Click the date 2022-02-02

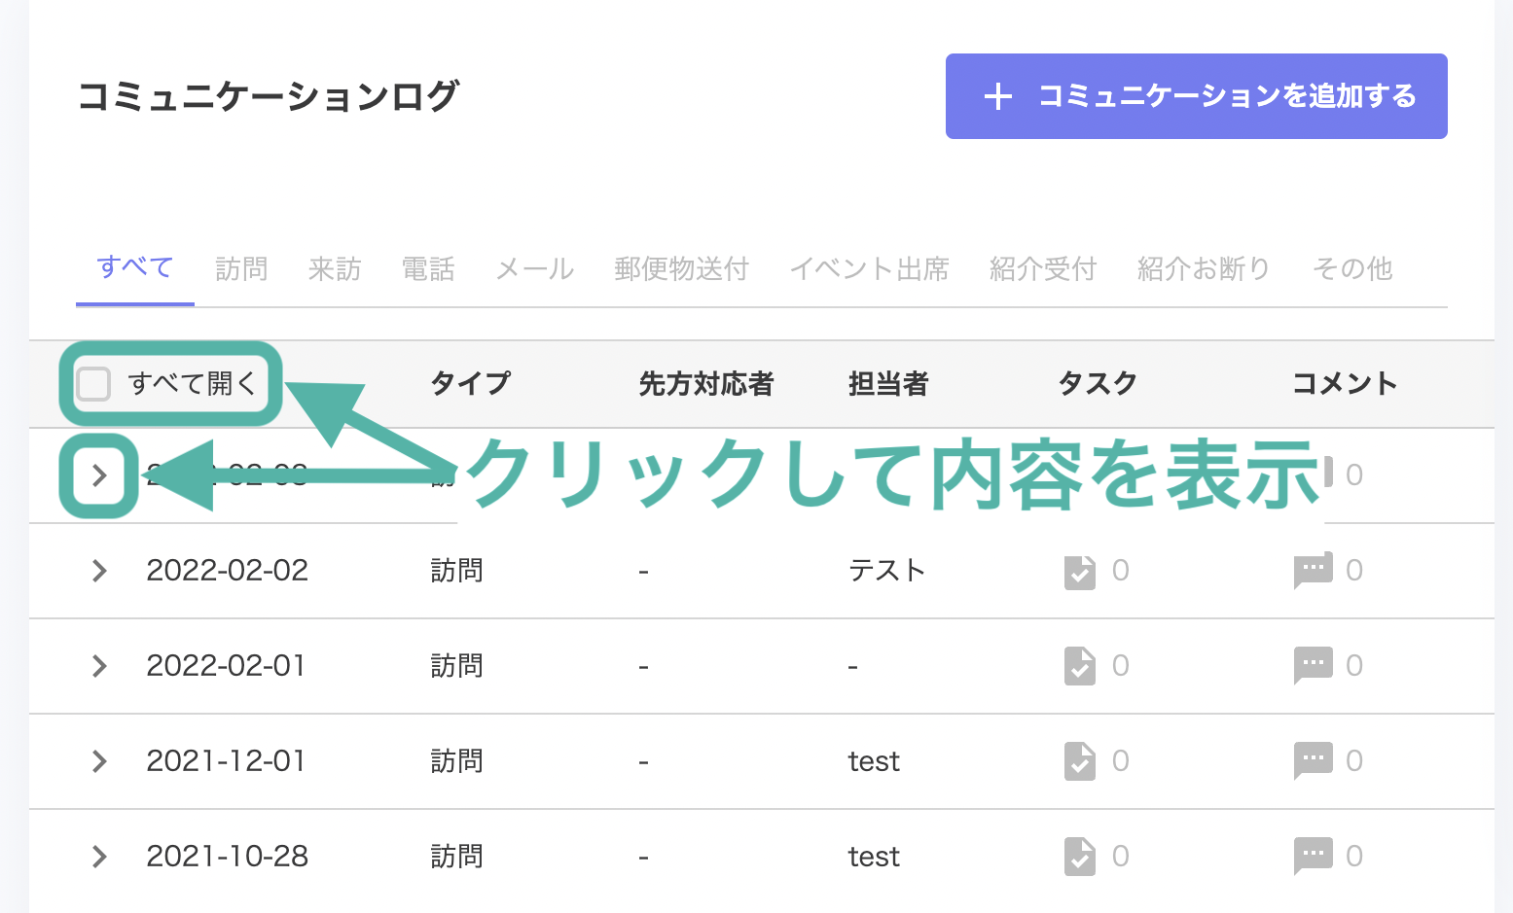point(227,571)
